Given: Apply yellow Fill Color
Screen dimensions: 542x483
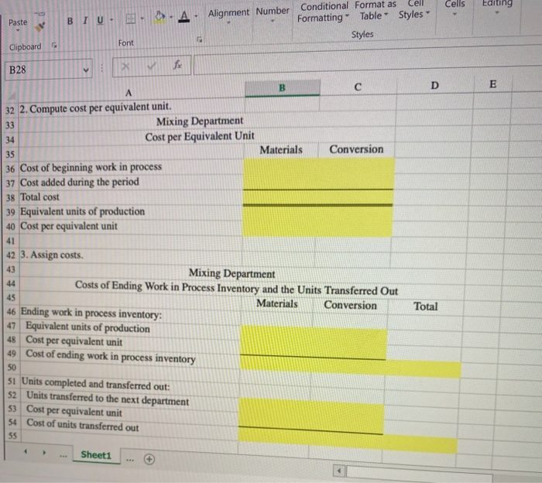Looking at the screenshot, I should [x=160, y=17].
